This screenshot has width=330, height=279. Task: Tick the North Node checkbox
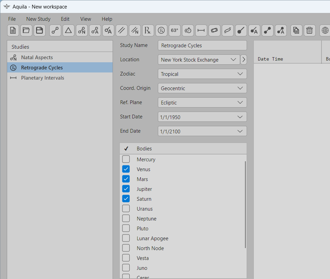126,248
